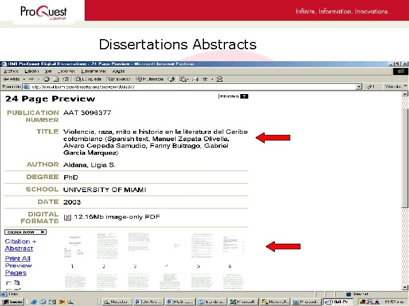Switch to the first taskbar window button
This screenshot has height=306, width=409.
click(117, 302)
